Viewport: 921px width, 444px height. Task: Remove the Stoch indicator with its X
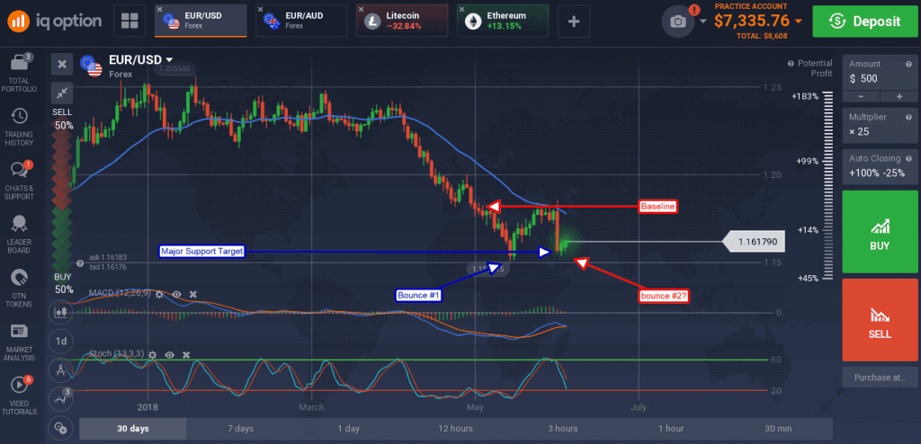[186, 355]
